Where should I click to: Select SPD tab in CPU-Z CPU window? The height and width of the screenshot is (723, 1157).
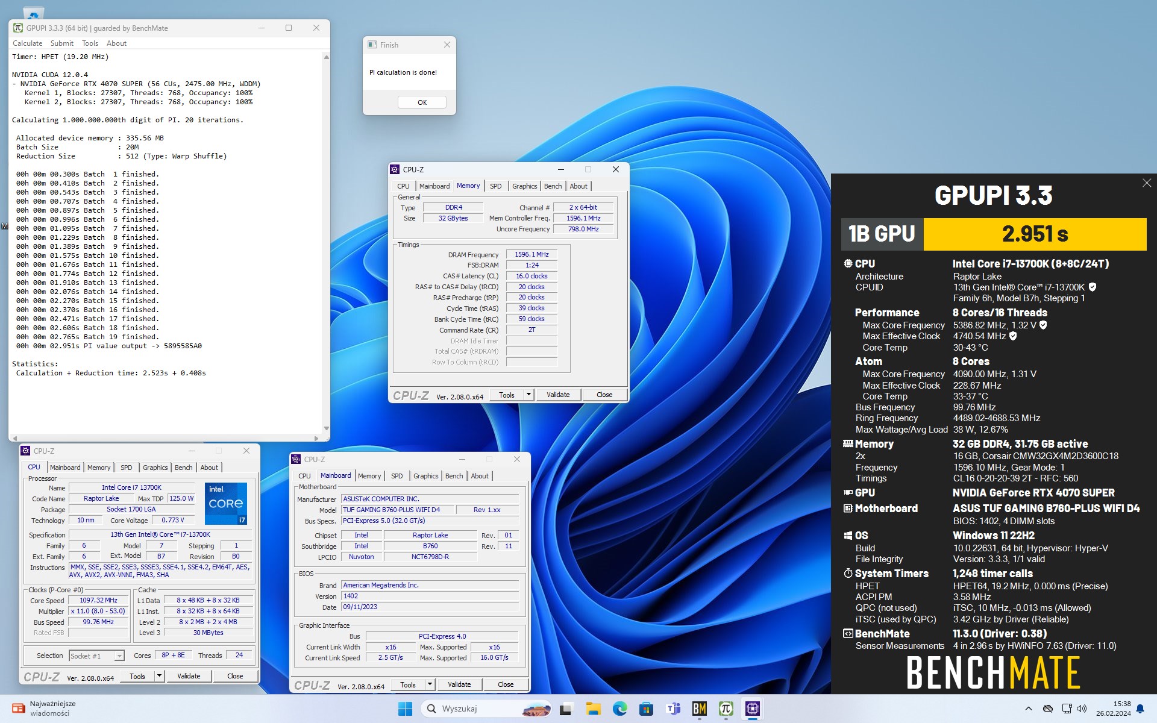(x=126, y=468)
